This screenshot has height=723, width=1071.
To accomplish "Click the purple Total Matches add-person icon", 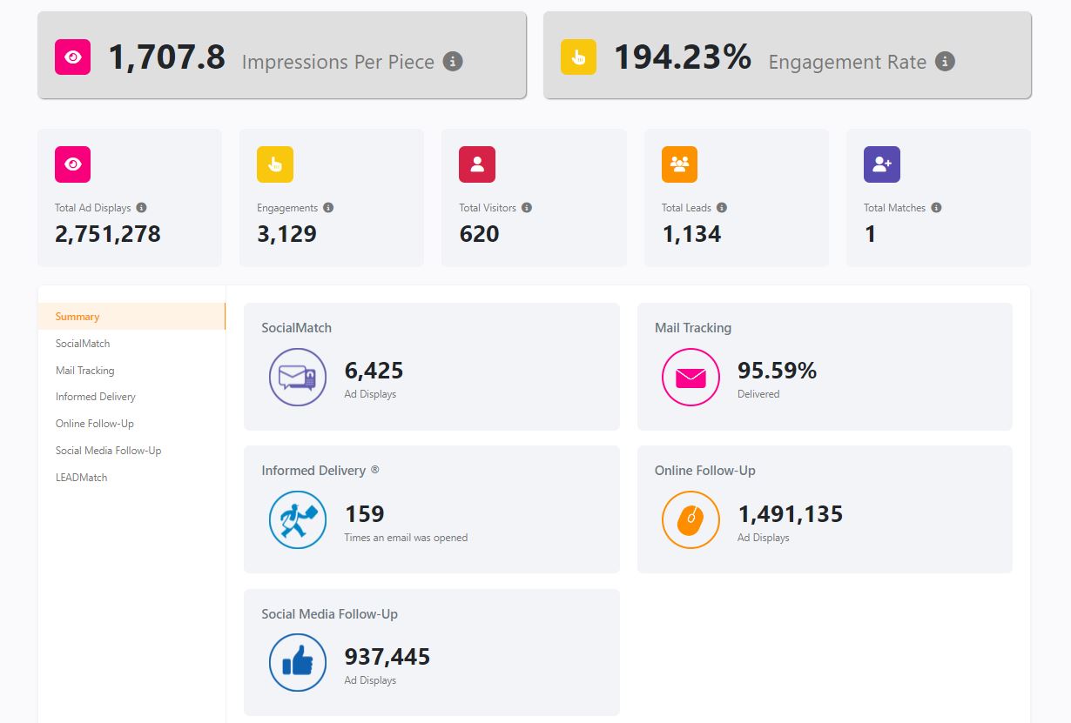I will coord(882,164).
